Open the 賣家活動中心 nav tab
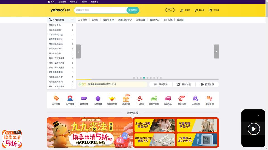268x150 pixels. pos(125,20)
